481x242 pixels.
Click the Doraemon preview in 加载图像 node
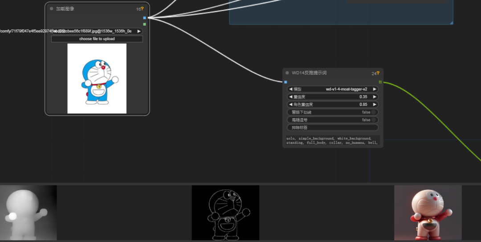click(x=97, y=78)
